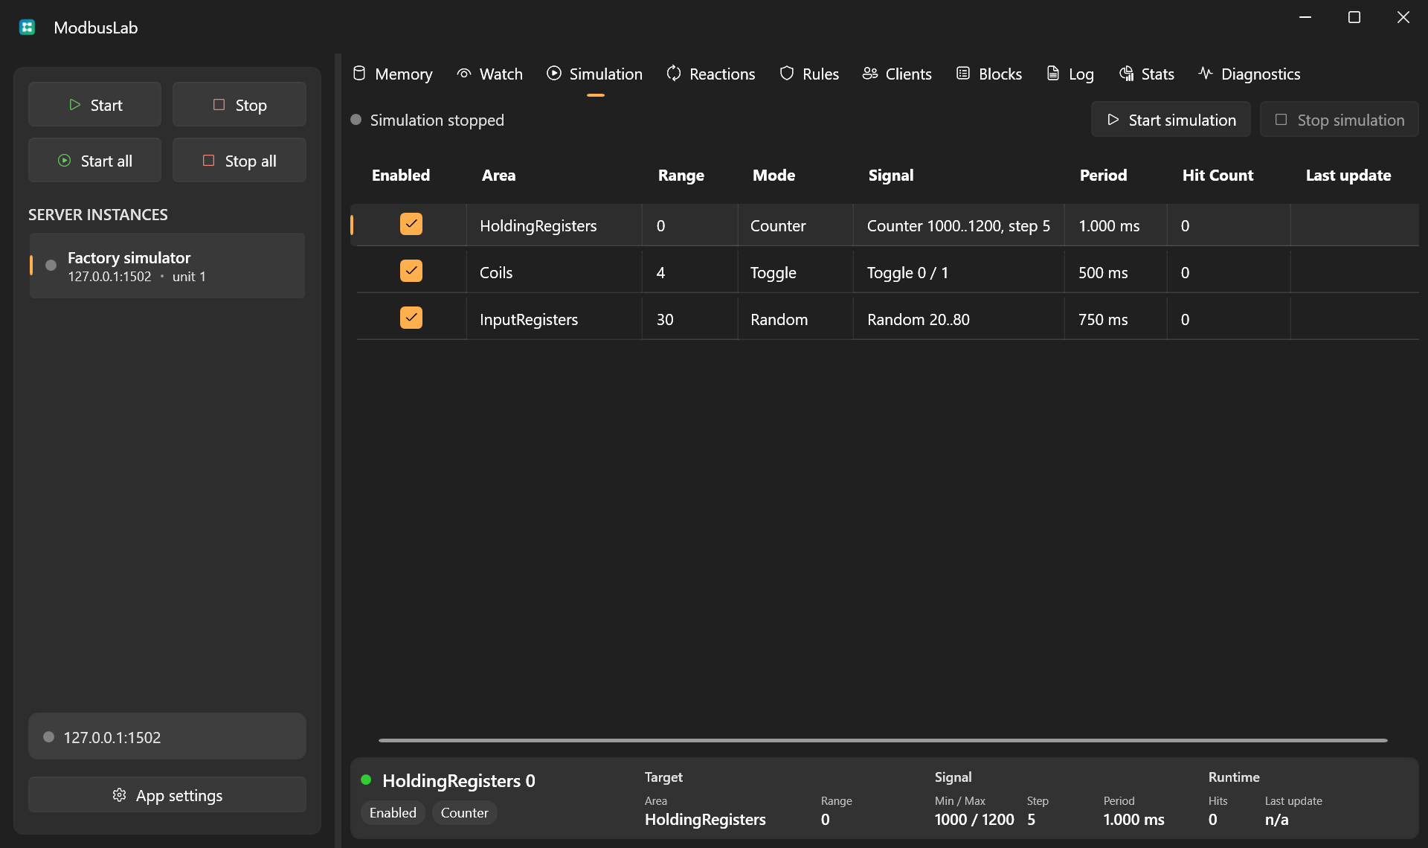Click the Counter 1000..1200, step 5 signal cell
The height and width of the screenshot is (848, 1428).
coord(959,225)
